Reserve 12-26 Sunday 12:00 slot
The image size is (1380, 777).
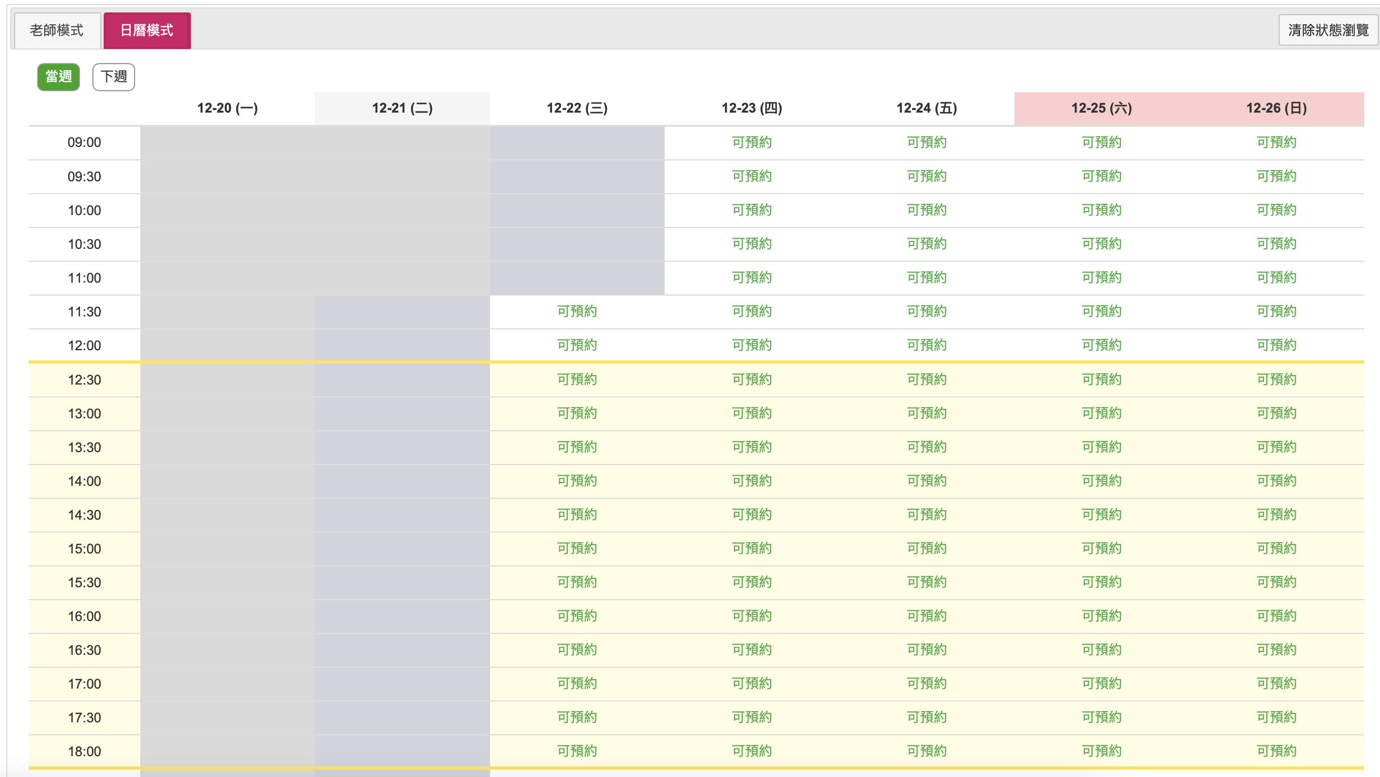click(1276, 345)
